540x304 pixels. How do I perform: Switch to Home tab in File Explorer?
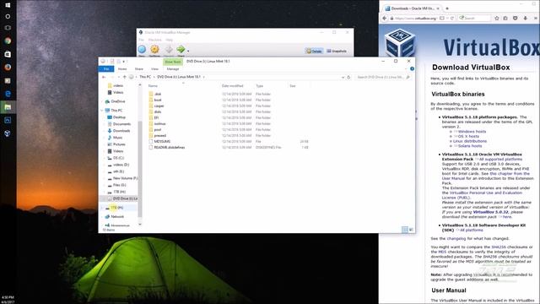(x=122, y=69)
